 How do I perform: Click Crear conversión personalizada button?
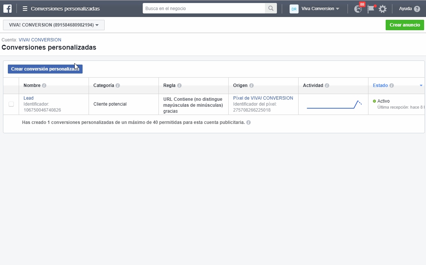pos(45,69)
